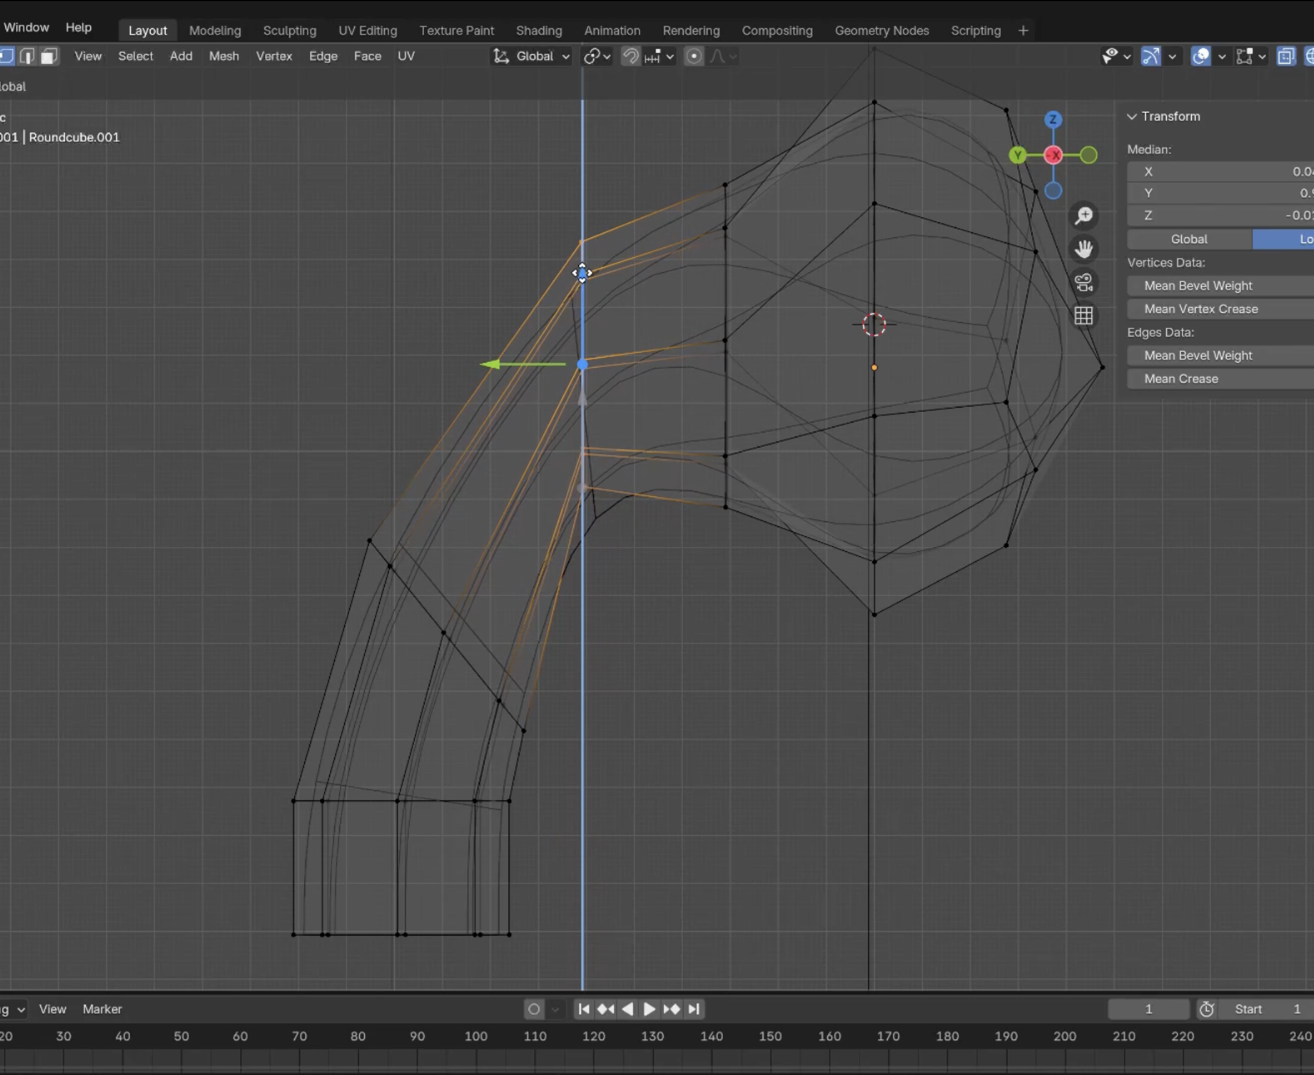Collapse the Transform panel
This screenshot has width=1314, height=1075.
pos(1132,116)
